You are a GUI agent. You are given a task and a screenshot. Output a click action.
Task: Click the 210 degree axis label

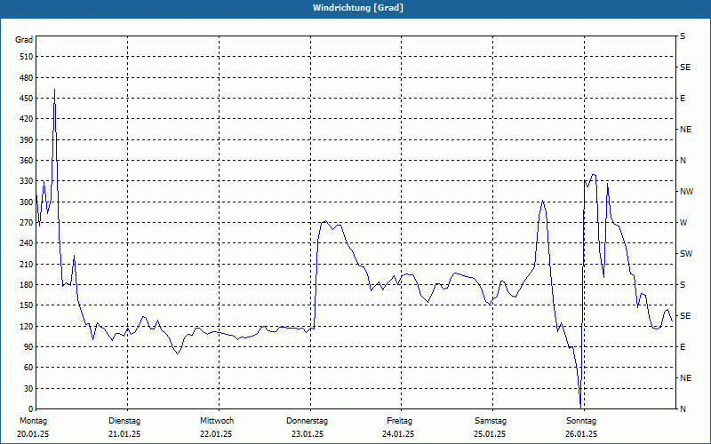[x=27, y=264]
